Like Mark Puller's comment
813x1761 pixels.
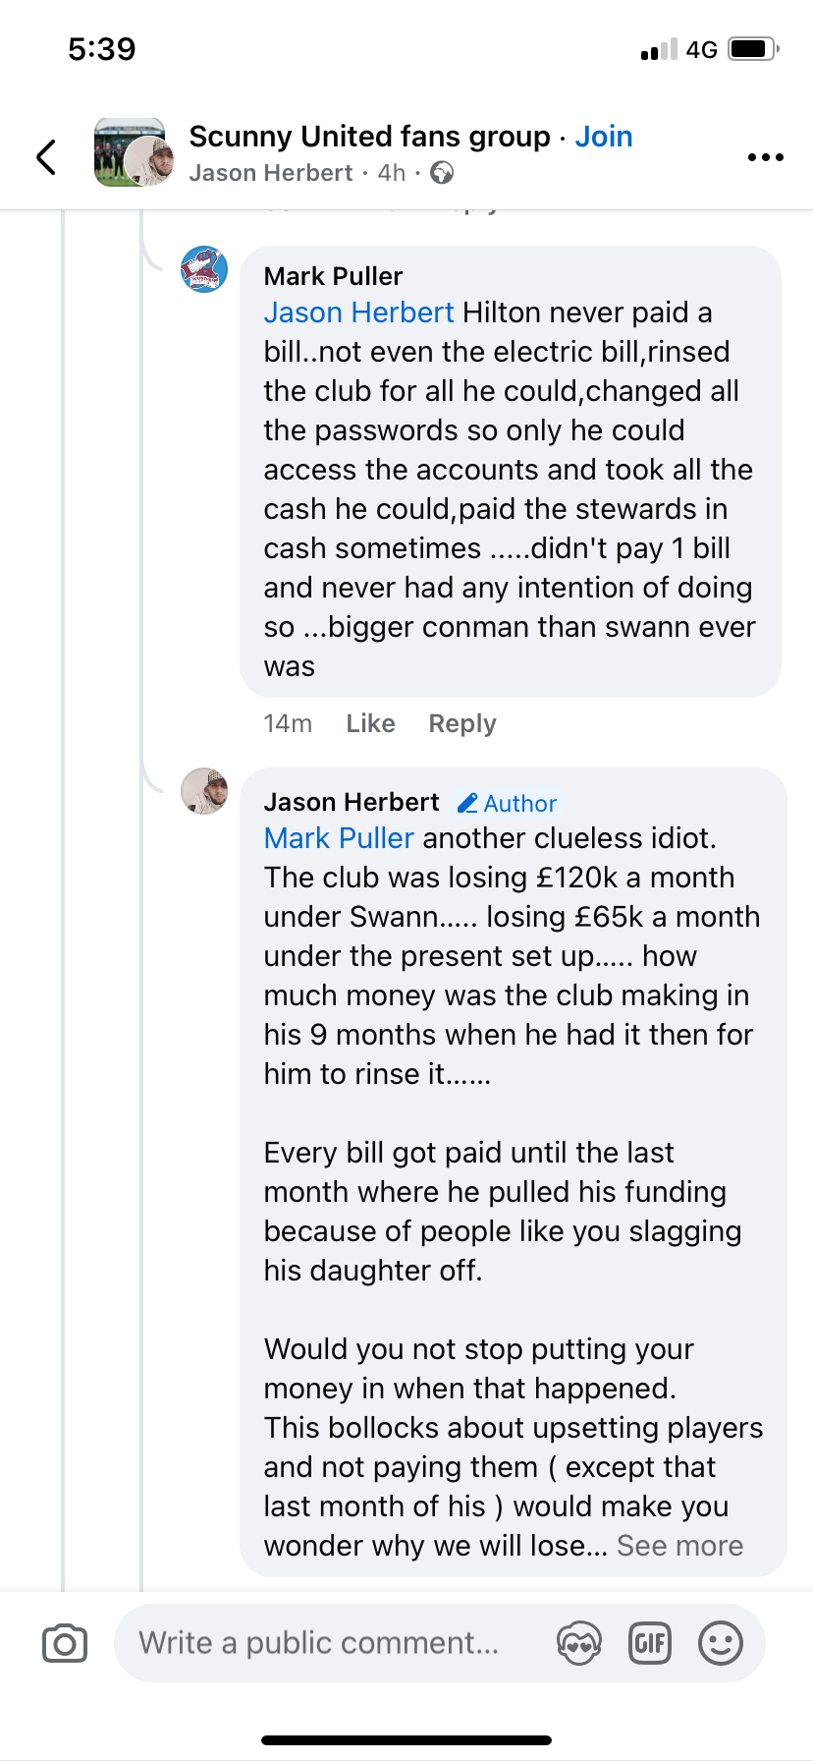pos(370,723)
